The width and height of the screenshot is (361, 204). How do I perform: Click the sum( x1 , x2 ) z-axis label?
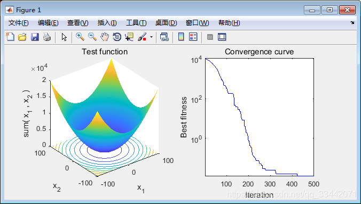27,113
